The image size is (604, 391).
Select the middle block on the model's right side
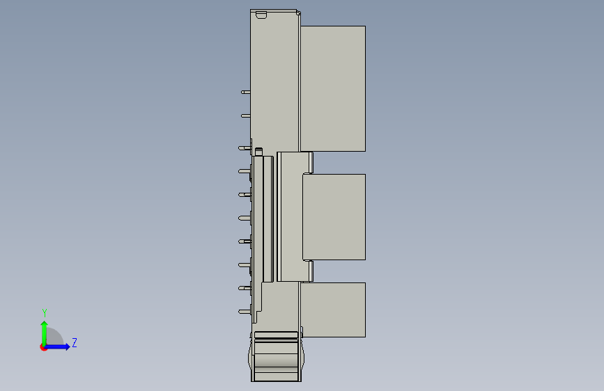tap(334, 216)
